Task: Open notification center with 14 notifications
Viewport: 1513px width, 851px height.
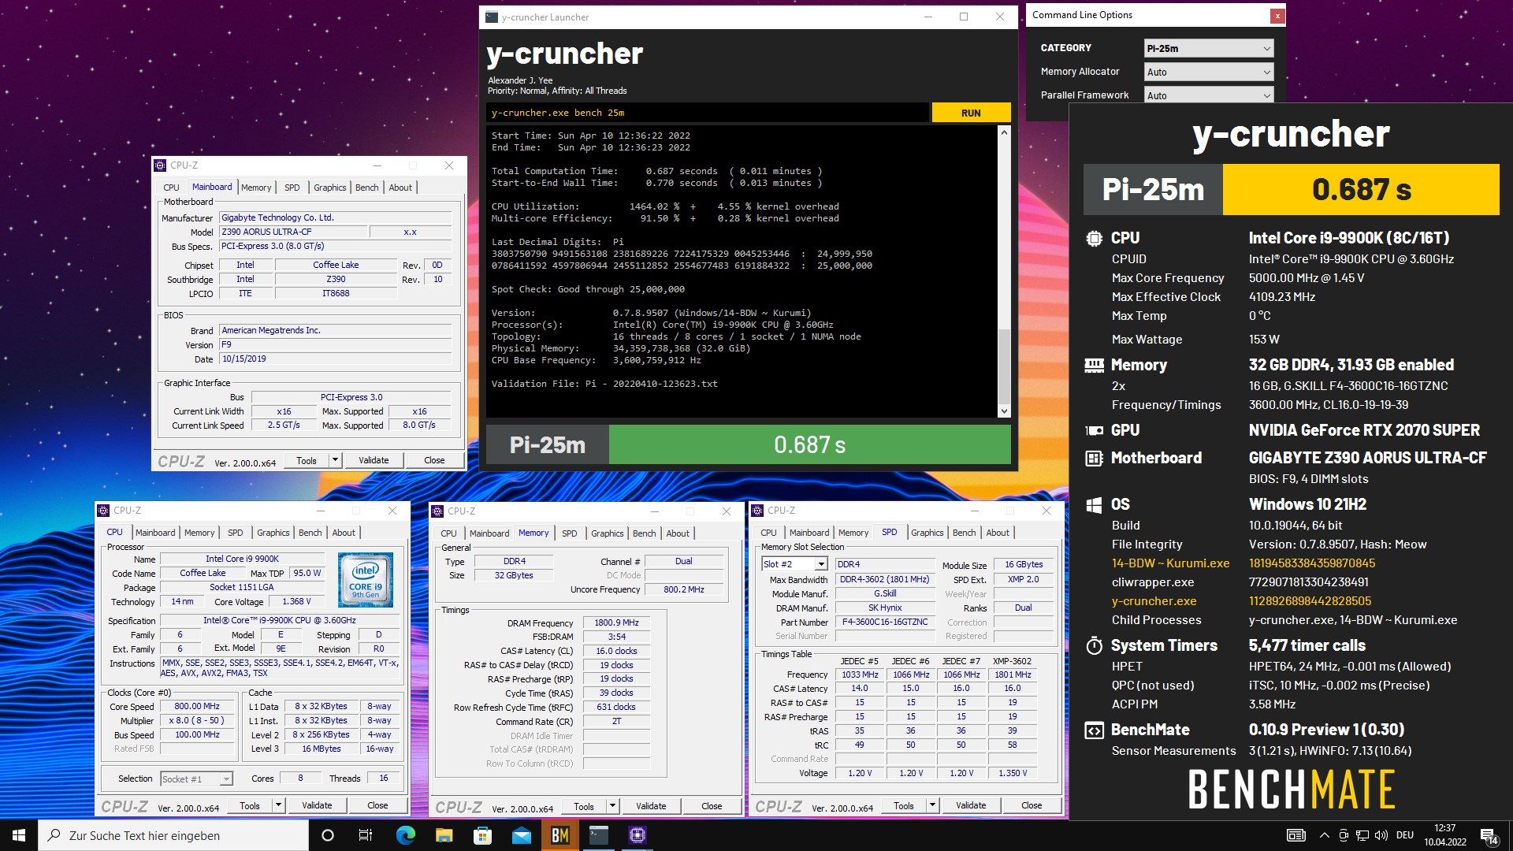Action: (1489, 836)
